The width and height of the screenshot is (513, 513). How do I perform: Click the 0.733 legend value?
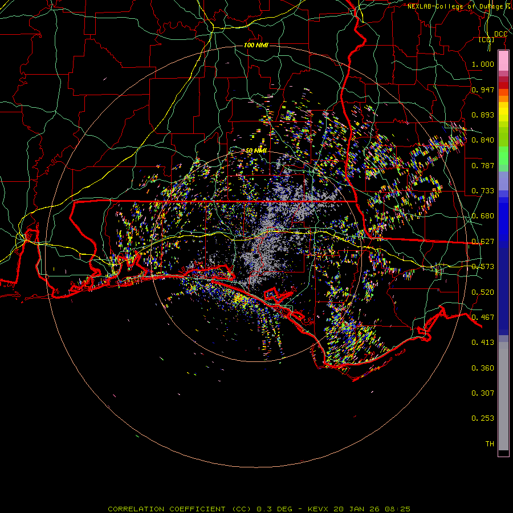tap(483, 191)
